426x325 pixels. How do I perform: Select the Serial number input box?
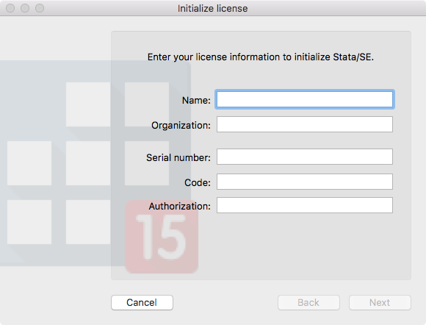305,157
